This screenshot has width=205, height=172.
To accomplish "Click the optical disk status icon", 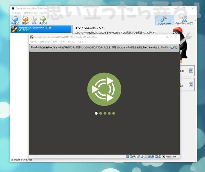I will 131,157.
